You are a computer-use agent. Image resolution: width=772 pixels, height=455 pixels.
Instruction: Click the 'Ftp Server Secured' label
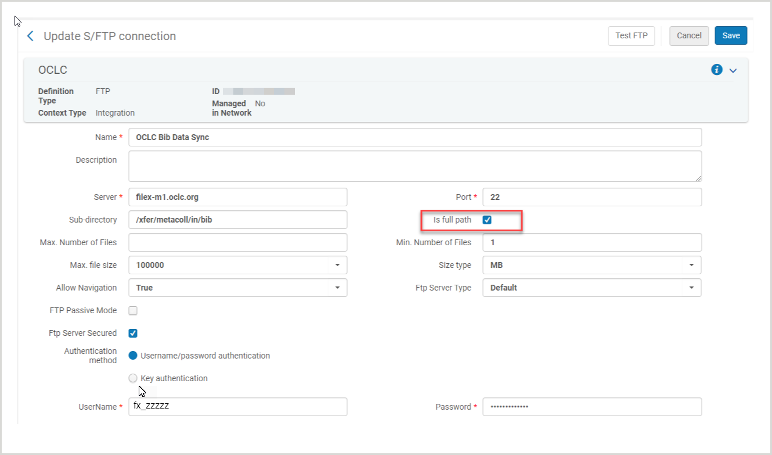click(83, 333)
